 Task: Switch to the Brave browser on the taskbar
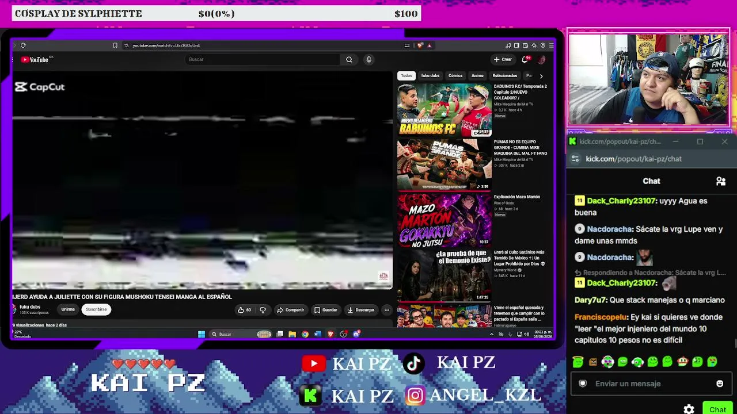(330, 334)
